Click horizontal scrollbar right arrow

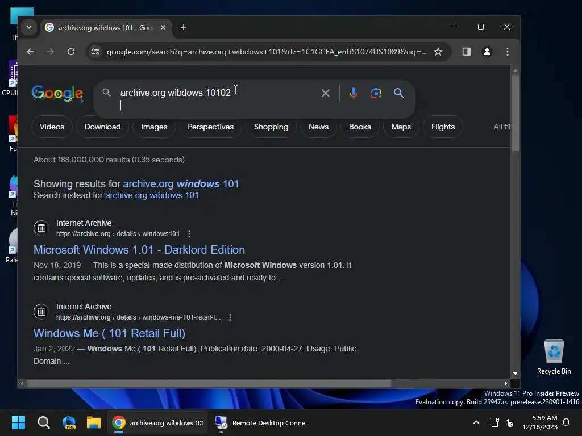505,383
